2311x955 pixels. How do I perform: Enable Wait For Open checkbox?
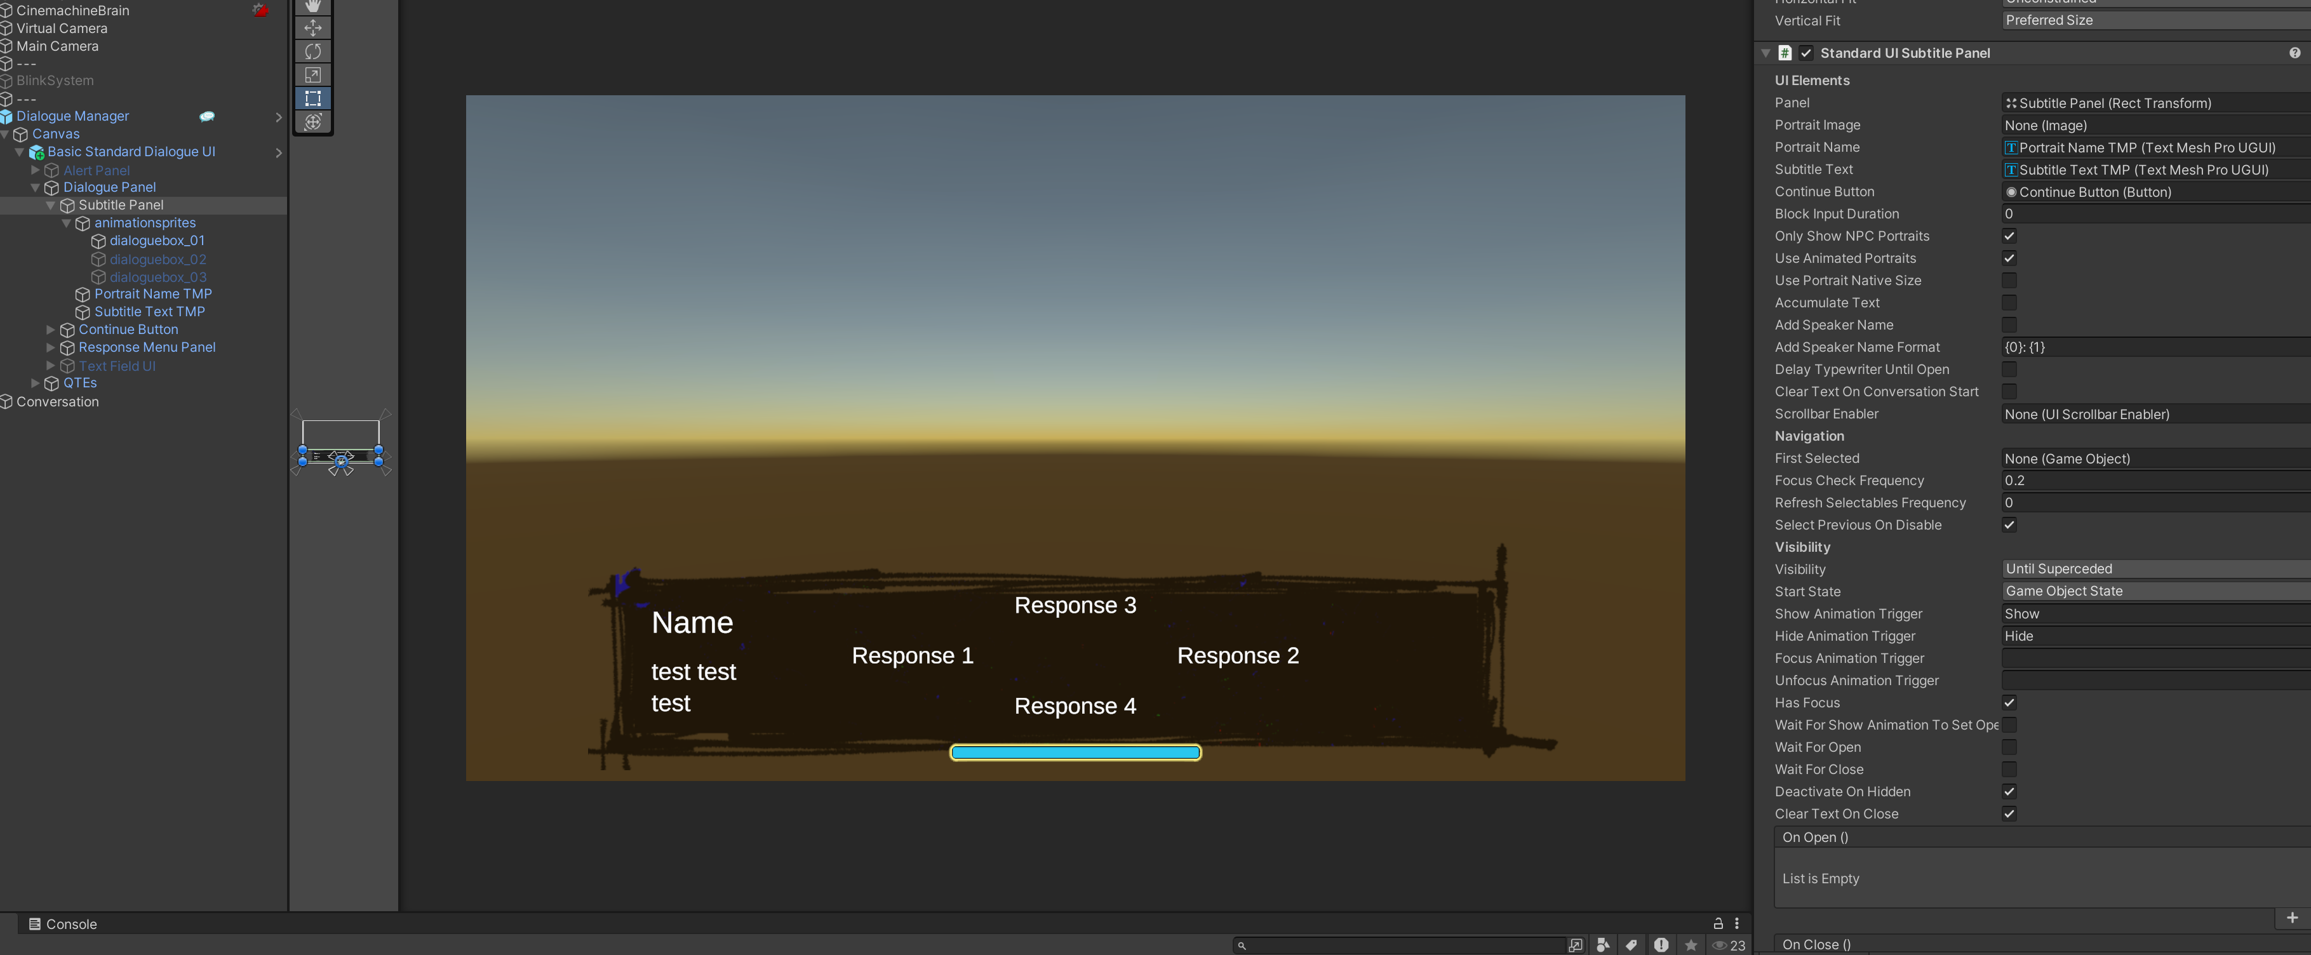click(2009, 747)
